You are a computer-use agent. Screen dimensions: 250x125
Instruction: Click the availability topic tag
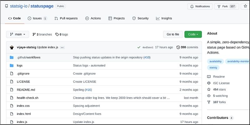(x=215, y=61)
